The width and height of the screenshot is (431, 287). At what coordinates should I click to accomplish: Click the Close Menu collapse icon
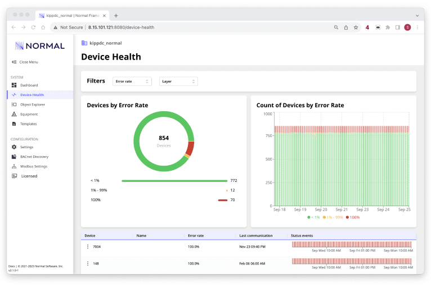pyautogui.click(x=14, y=62)
